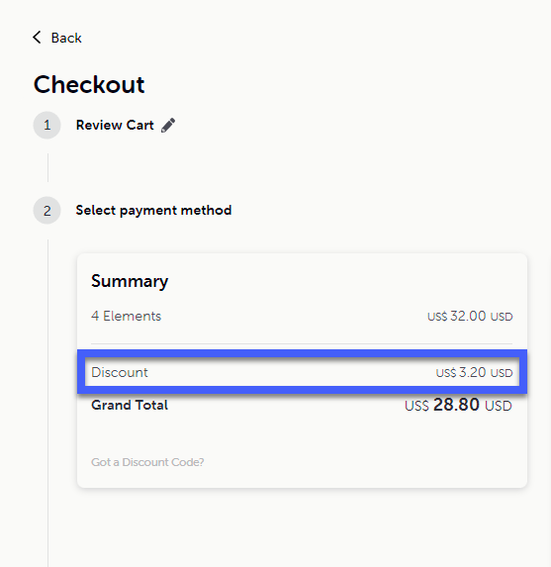This screenshot has width=551, height=567.
Task: Open the Review Cart step heading
Action: pos(115,125)
